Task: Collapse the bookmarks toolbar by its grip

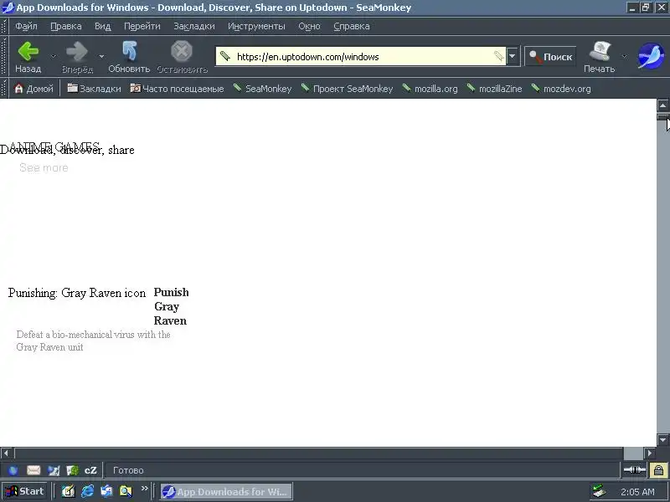Action: (x=4, y=89)
